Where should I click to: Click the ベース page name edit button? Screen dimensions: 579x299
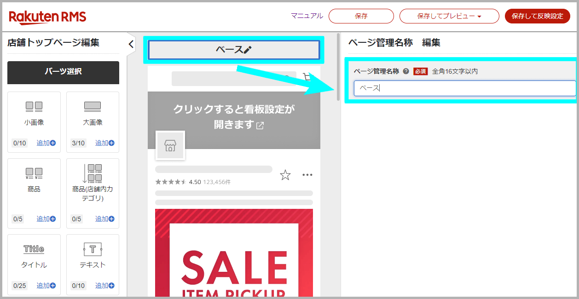234,50
